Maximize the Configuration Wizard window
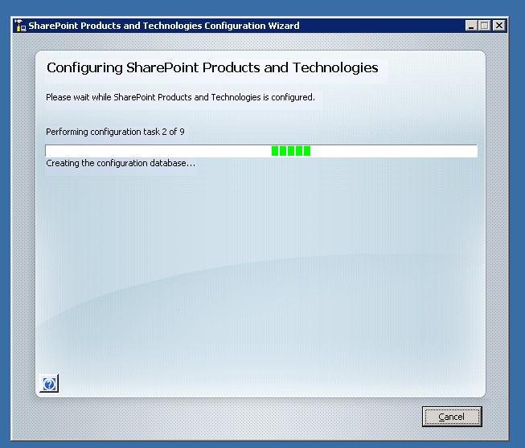Screen dimensions: 525x448 click(484, 26)
